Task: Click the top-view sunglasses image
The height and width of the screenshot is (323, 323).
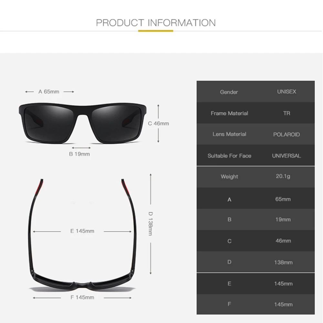Action: pyautogui.click(x=82, y=235)
